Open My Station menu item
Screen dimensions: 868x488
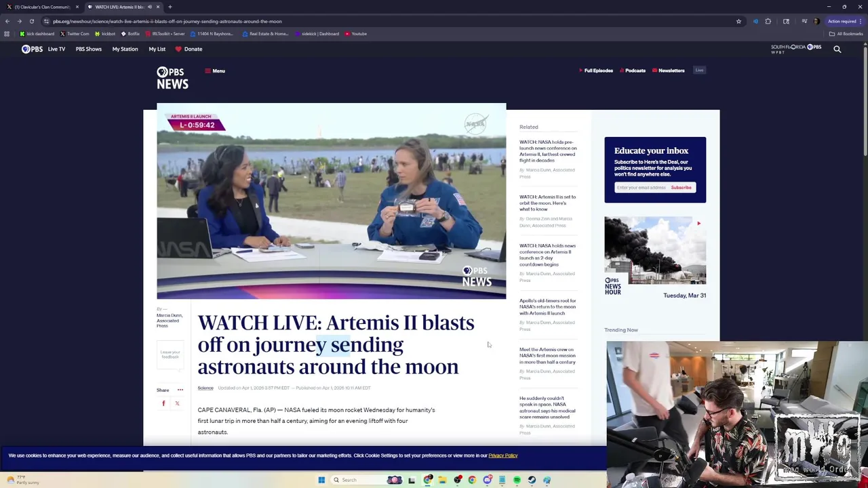point(125,49)
